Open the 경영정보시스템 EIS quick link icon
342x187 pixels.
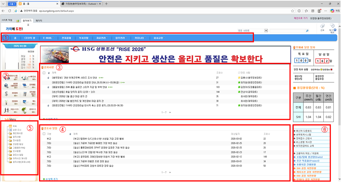click(x=11, y=77)
